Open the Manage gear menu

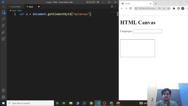3,97
